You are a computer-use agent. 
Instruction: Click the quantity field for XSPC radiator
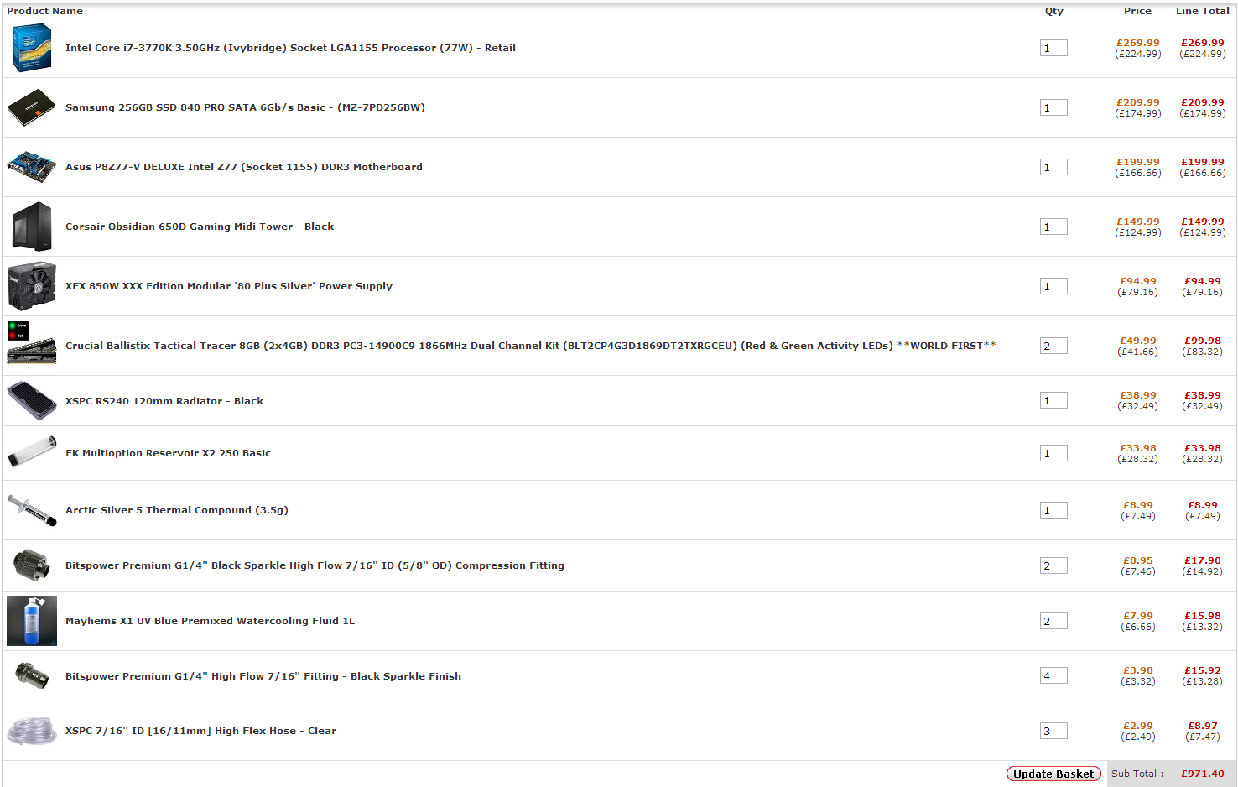tap(1053, 400)
